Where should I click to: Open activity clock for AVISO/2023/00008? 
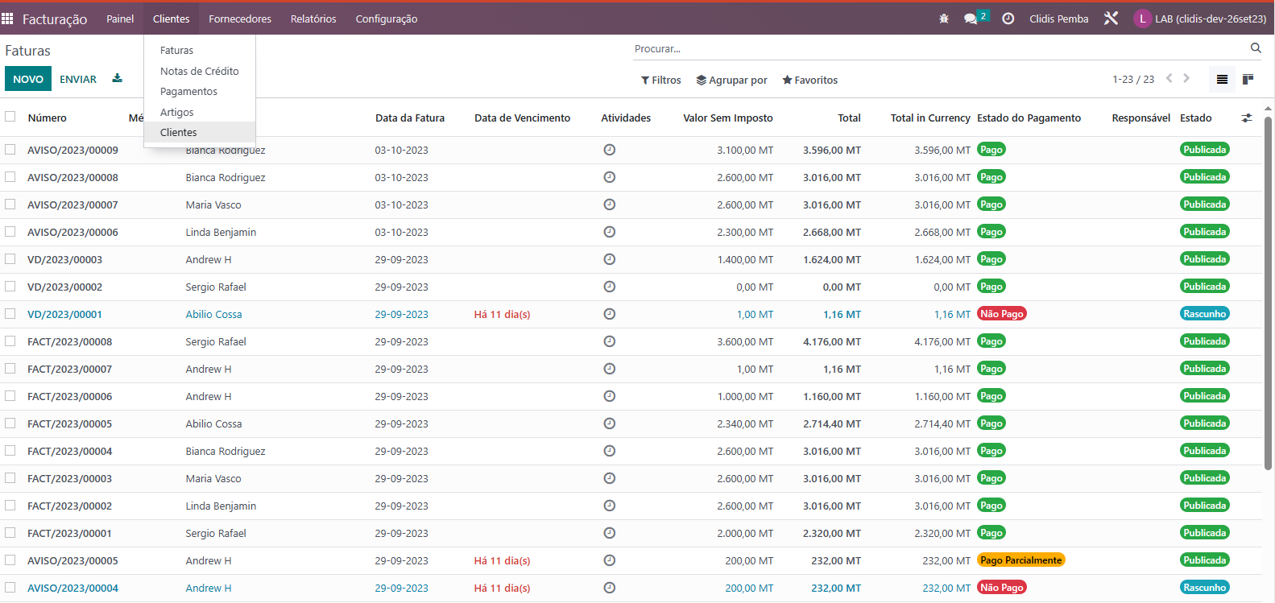pos(610,177)
